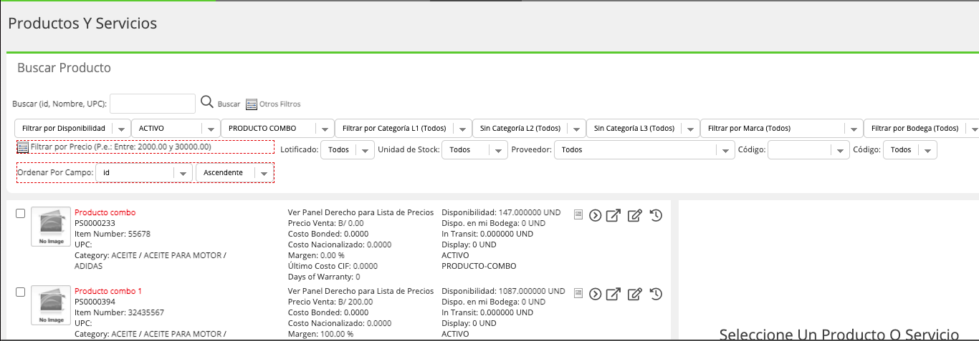979x341 pixels.
Task: Click Último Costo CIF: 0.0000
Action: pyautogui.click(x=333, y=266)
